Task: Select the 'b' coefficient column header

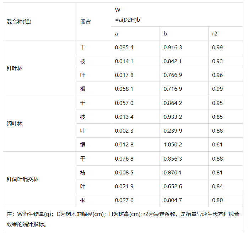Action: tap(184, 33)
